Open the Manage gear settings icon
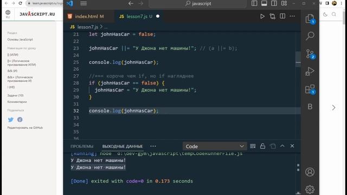 [310, 189]
